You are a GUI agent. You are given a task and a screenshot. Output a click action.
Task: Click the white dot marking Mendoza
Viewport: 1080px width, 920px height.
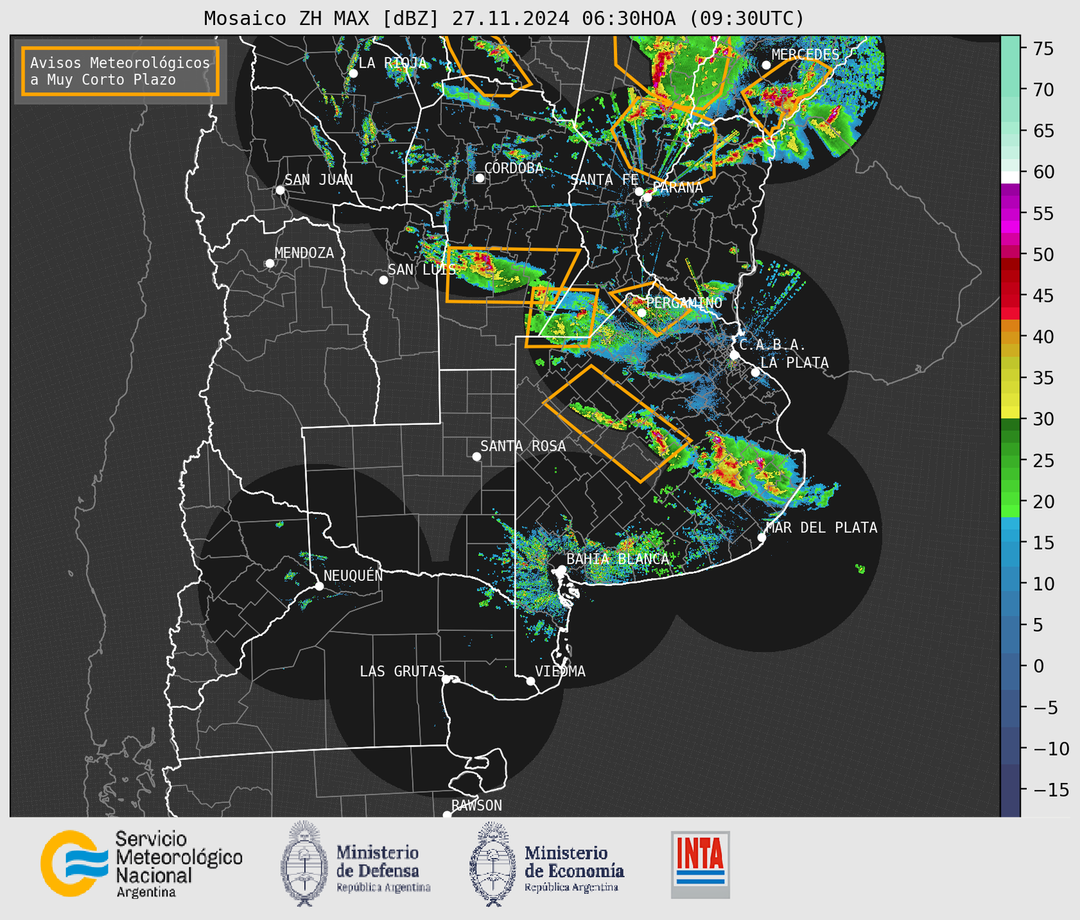[270, 264]
